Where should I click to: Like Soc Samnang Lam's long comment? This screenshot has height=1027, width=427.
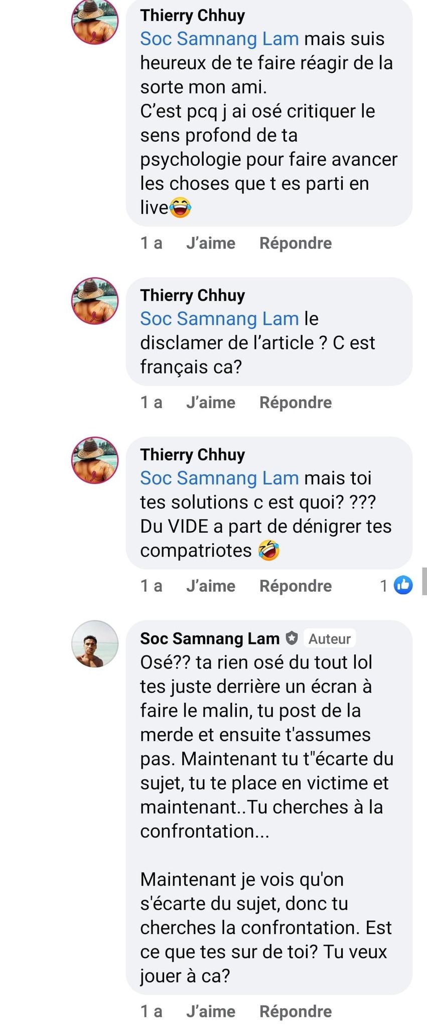211,1011
